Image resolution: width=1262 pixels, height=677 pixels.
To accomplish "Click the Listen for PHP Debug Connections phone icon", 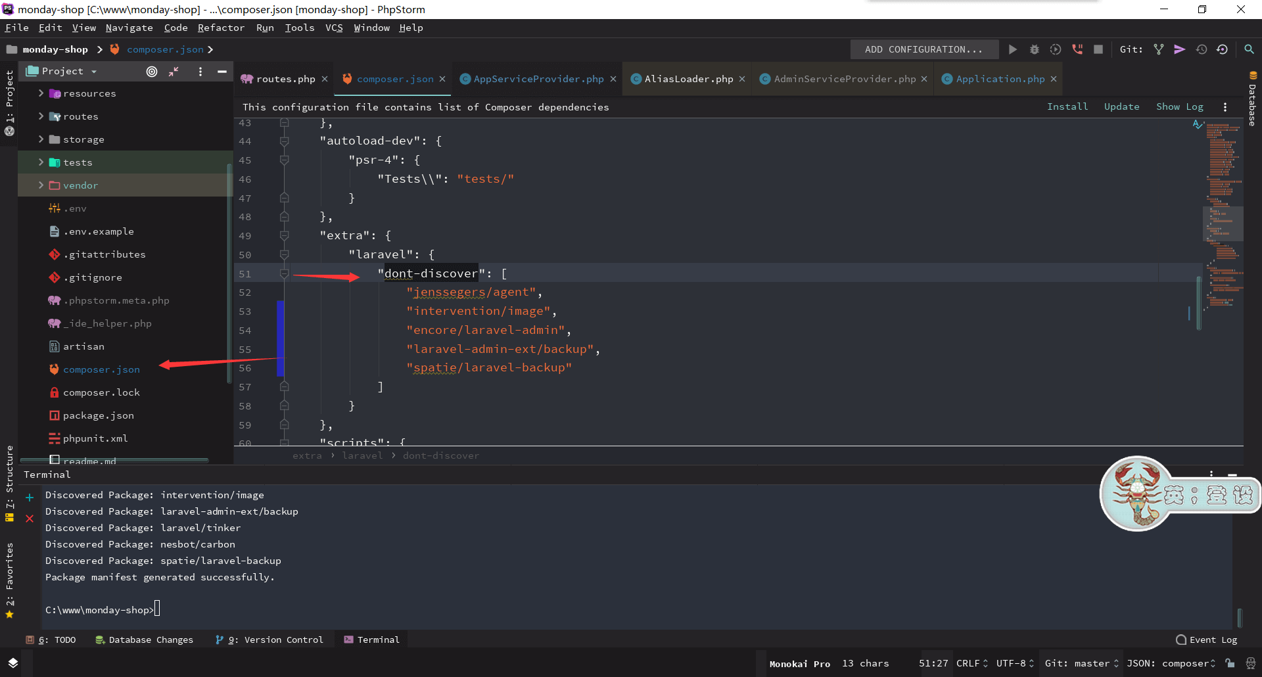I will click(1077, 49).
